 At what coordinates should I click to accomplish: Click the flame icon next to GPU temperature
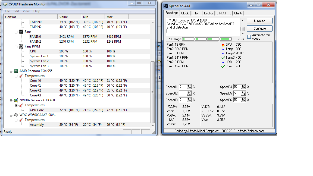223,45
